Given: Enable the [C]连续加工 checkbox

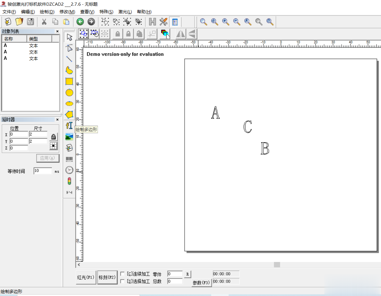Looking at the screenshot, I should point(122,274).
